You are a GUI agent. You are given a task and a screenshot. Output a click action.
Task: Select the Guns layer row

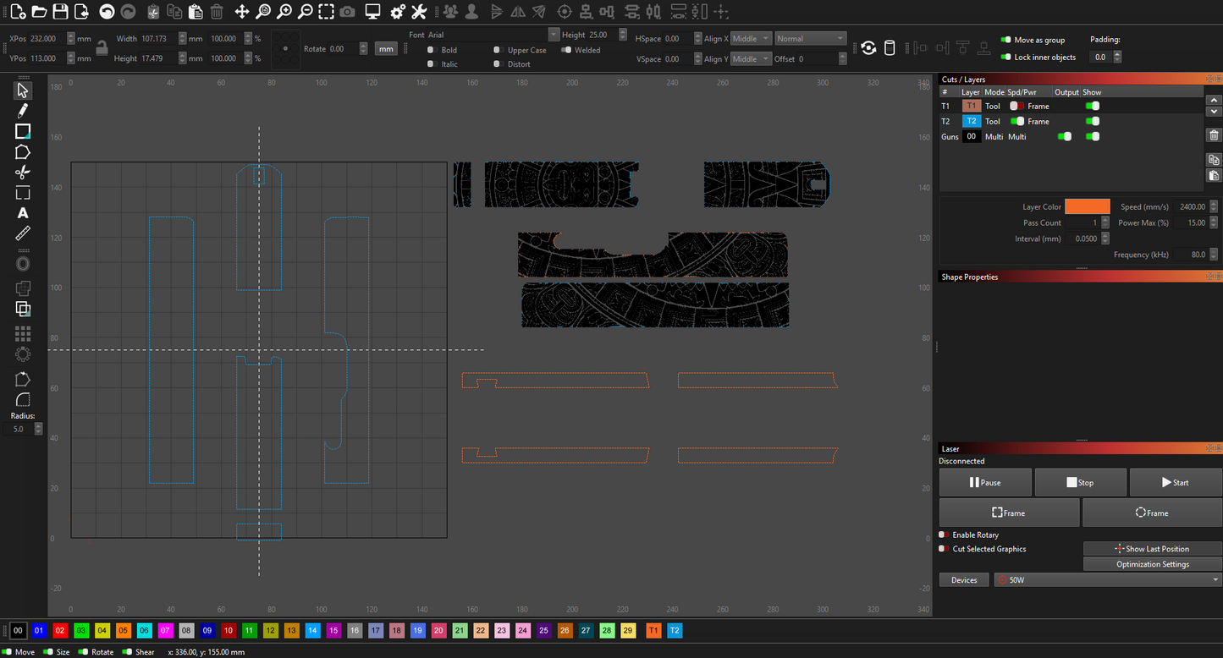click(x=1072, y=136)
